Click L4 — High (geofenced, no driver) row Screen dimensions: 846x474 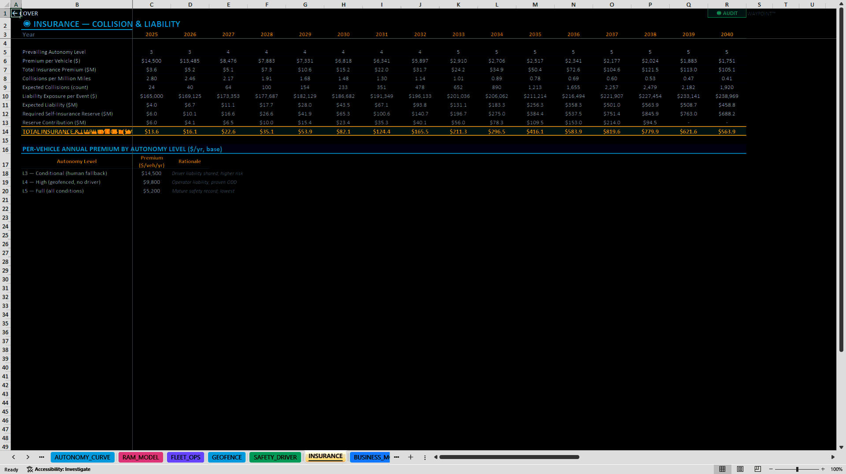coord(61,182)
